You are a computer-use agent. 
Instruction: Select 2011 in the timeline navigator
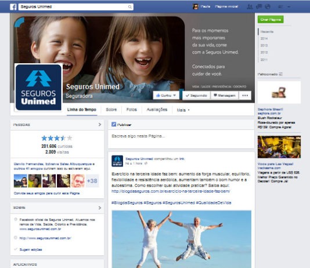click(264, 59)
